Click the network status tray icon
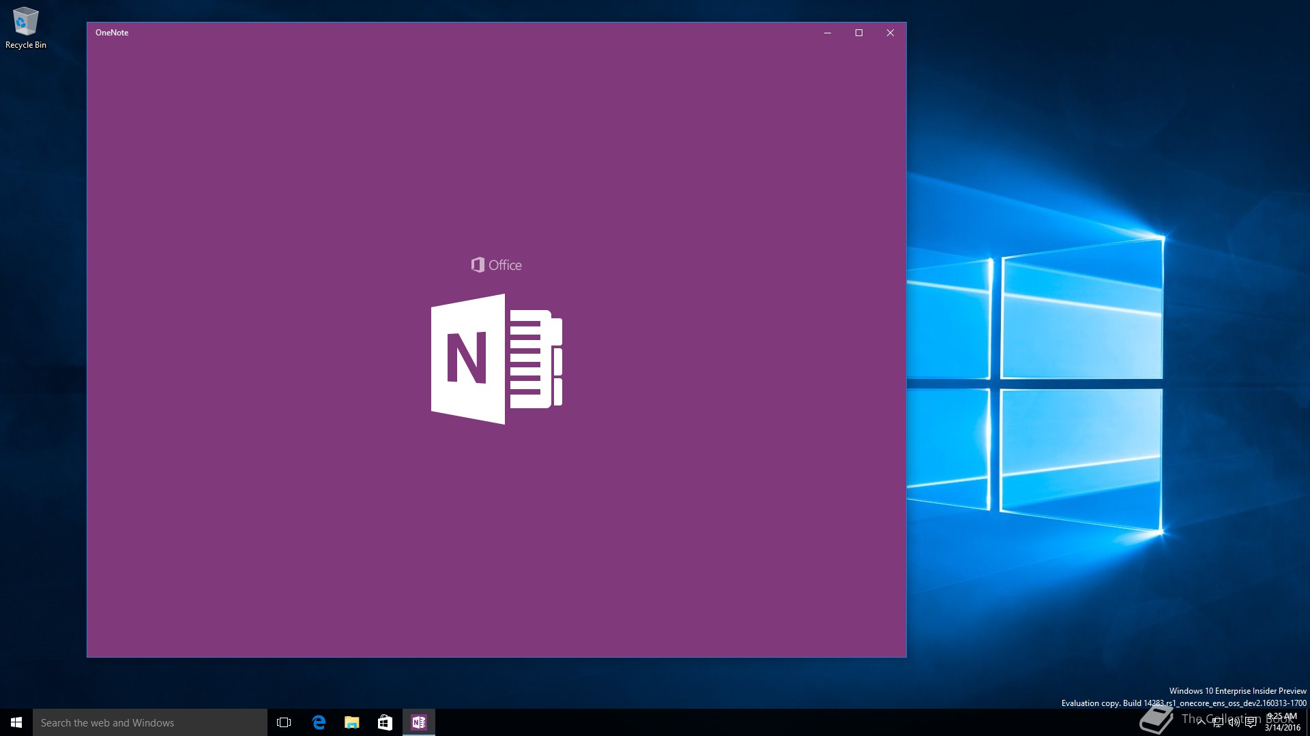1310x736 pixels. pyautogui.click(x=1217, y=722)
